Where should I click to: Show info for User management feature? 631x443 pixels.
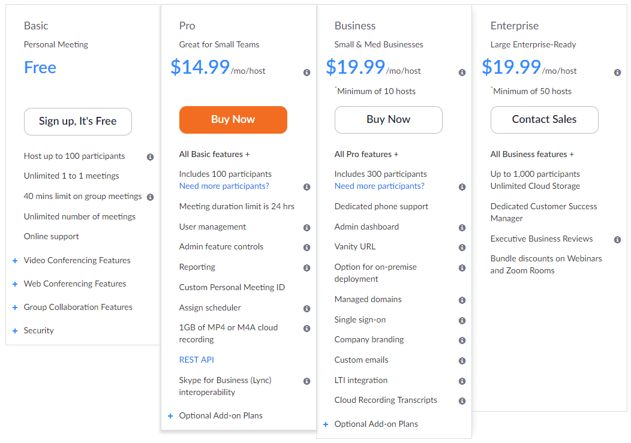307,228
